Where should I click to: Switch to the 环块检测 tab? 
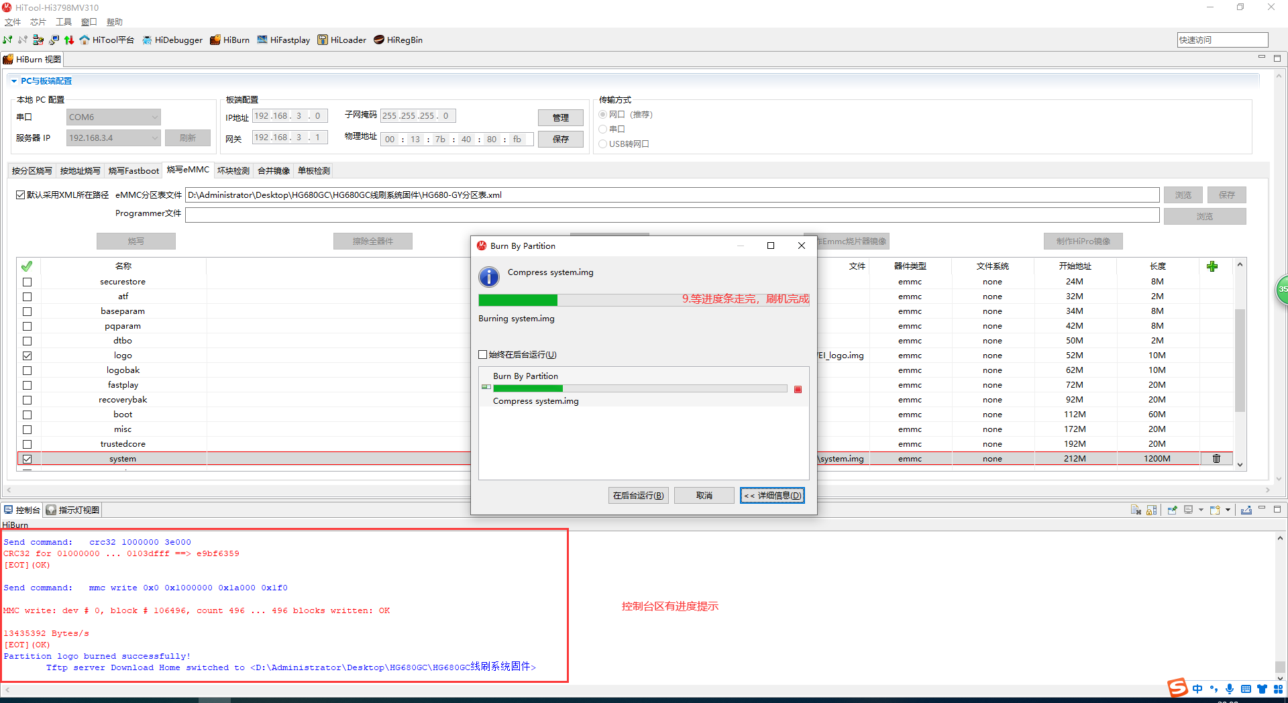233,171
